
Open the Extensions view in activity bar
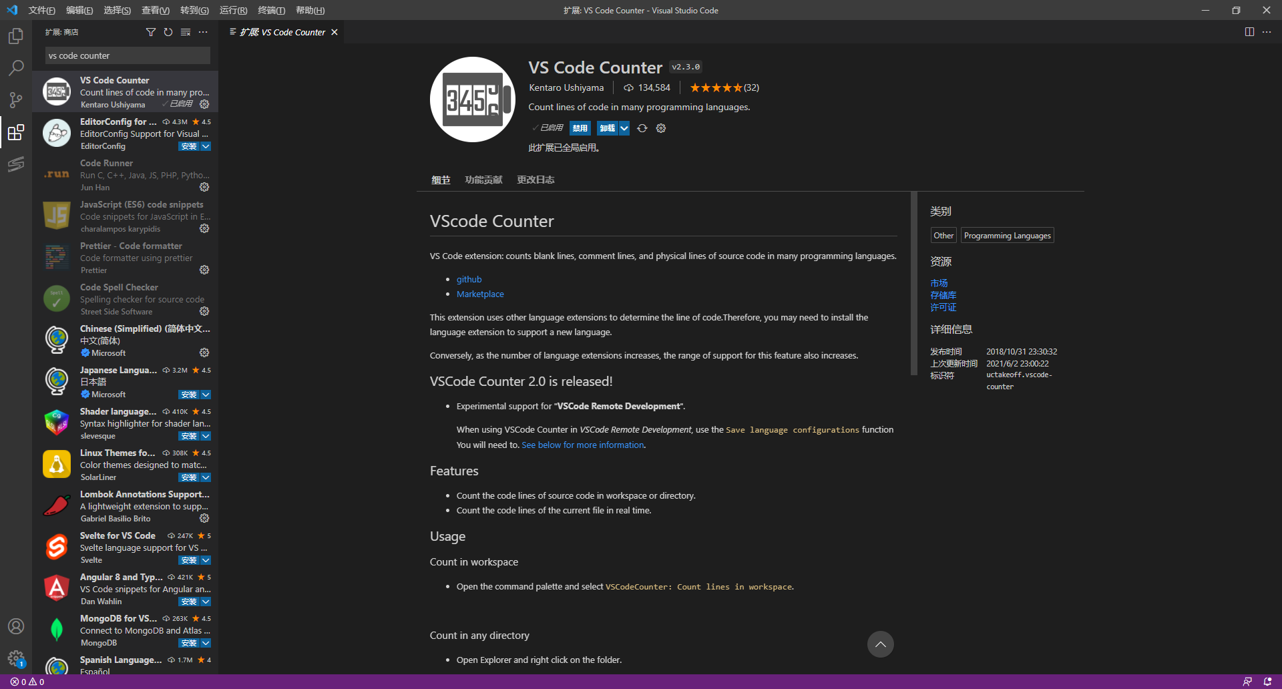16,132
